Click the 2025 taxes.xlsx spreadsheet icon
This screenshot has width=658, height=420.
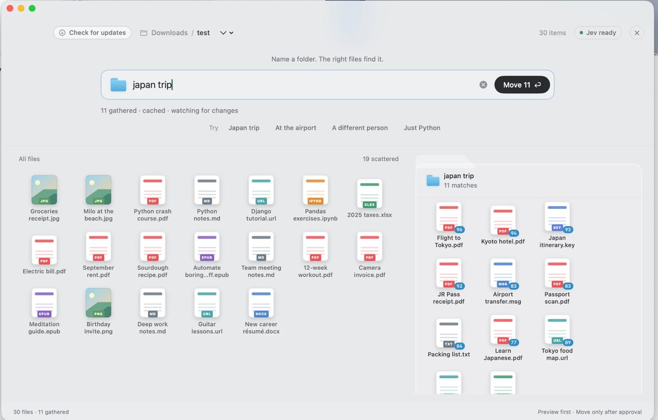(x=370, y=194)
